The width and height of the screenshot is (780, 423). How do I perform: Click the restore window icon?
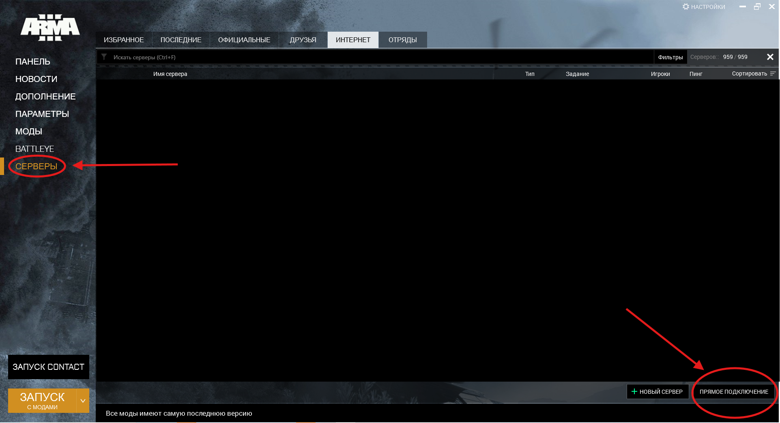757,7
